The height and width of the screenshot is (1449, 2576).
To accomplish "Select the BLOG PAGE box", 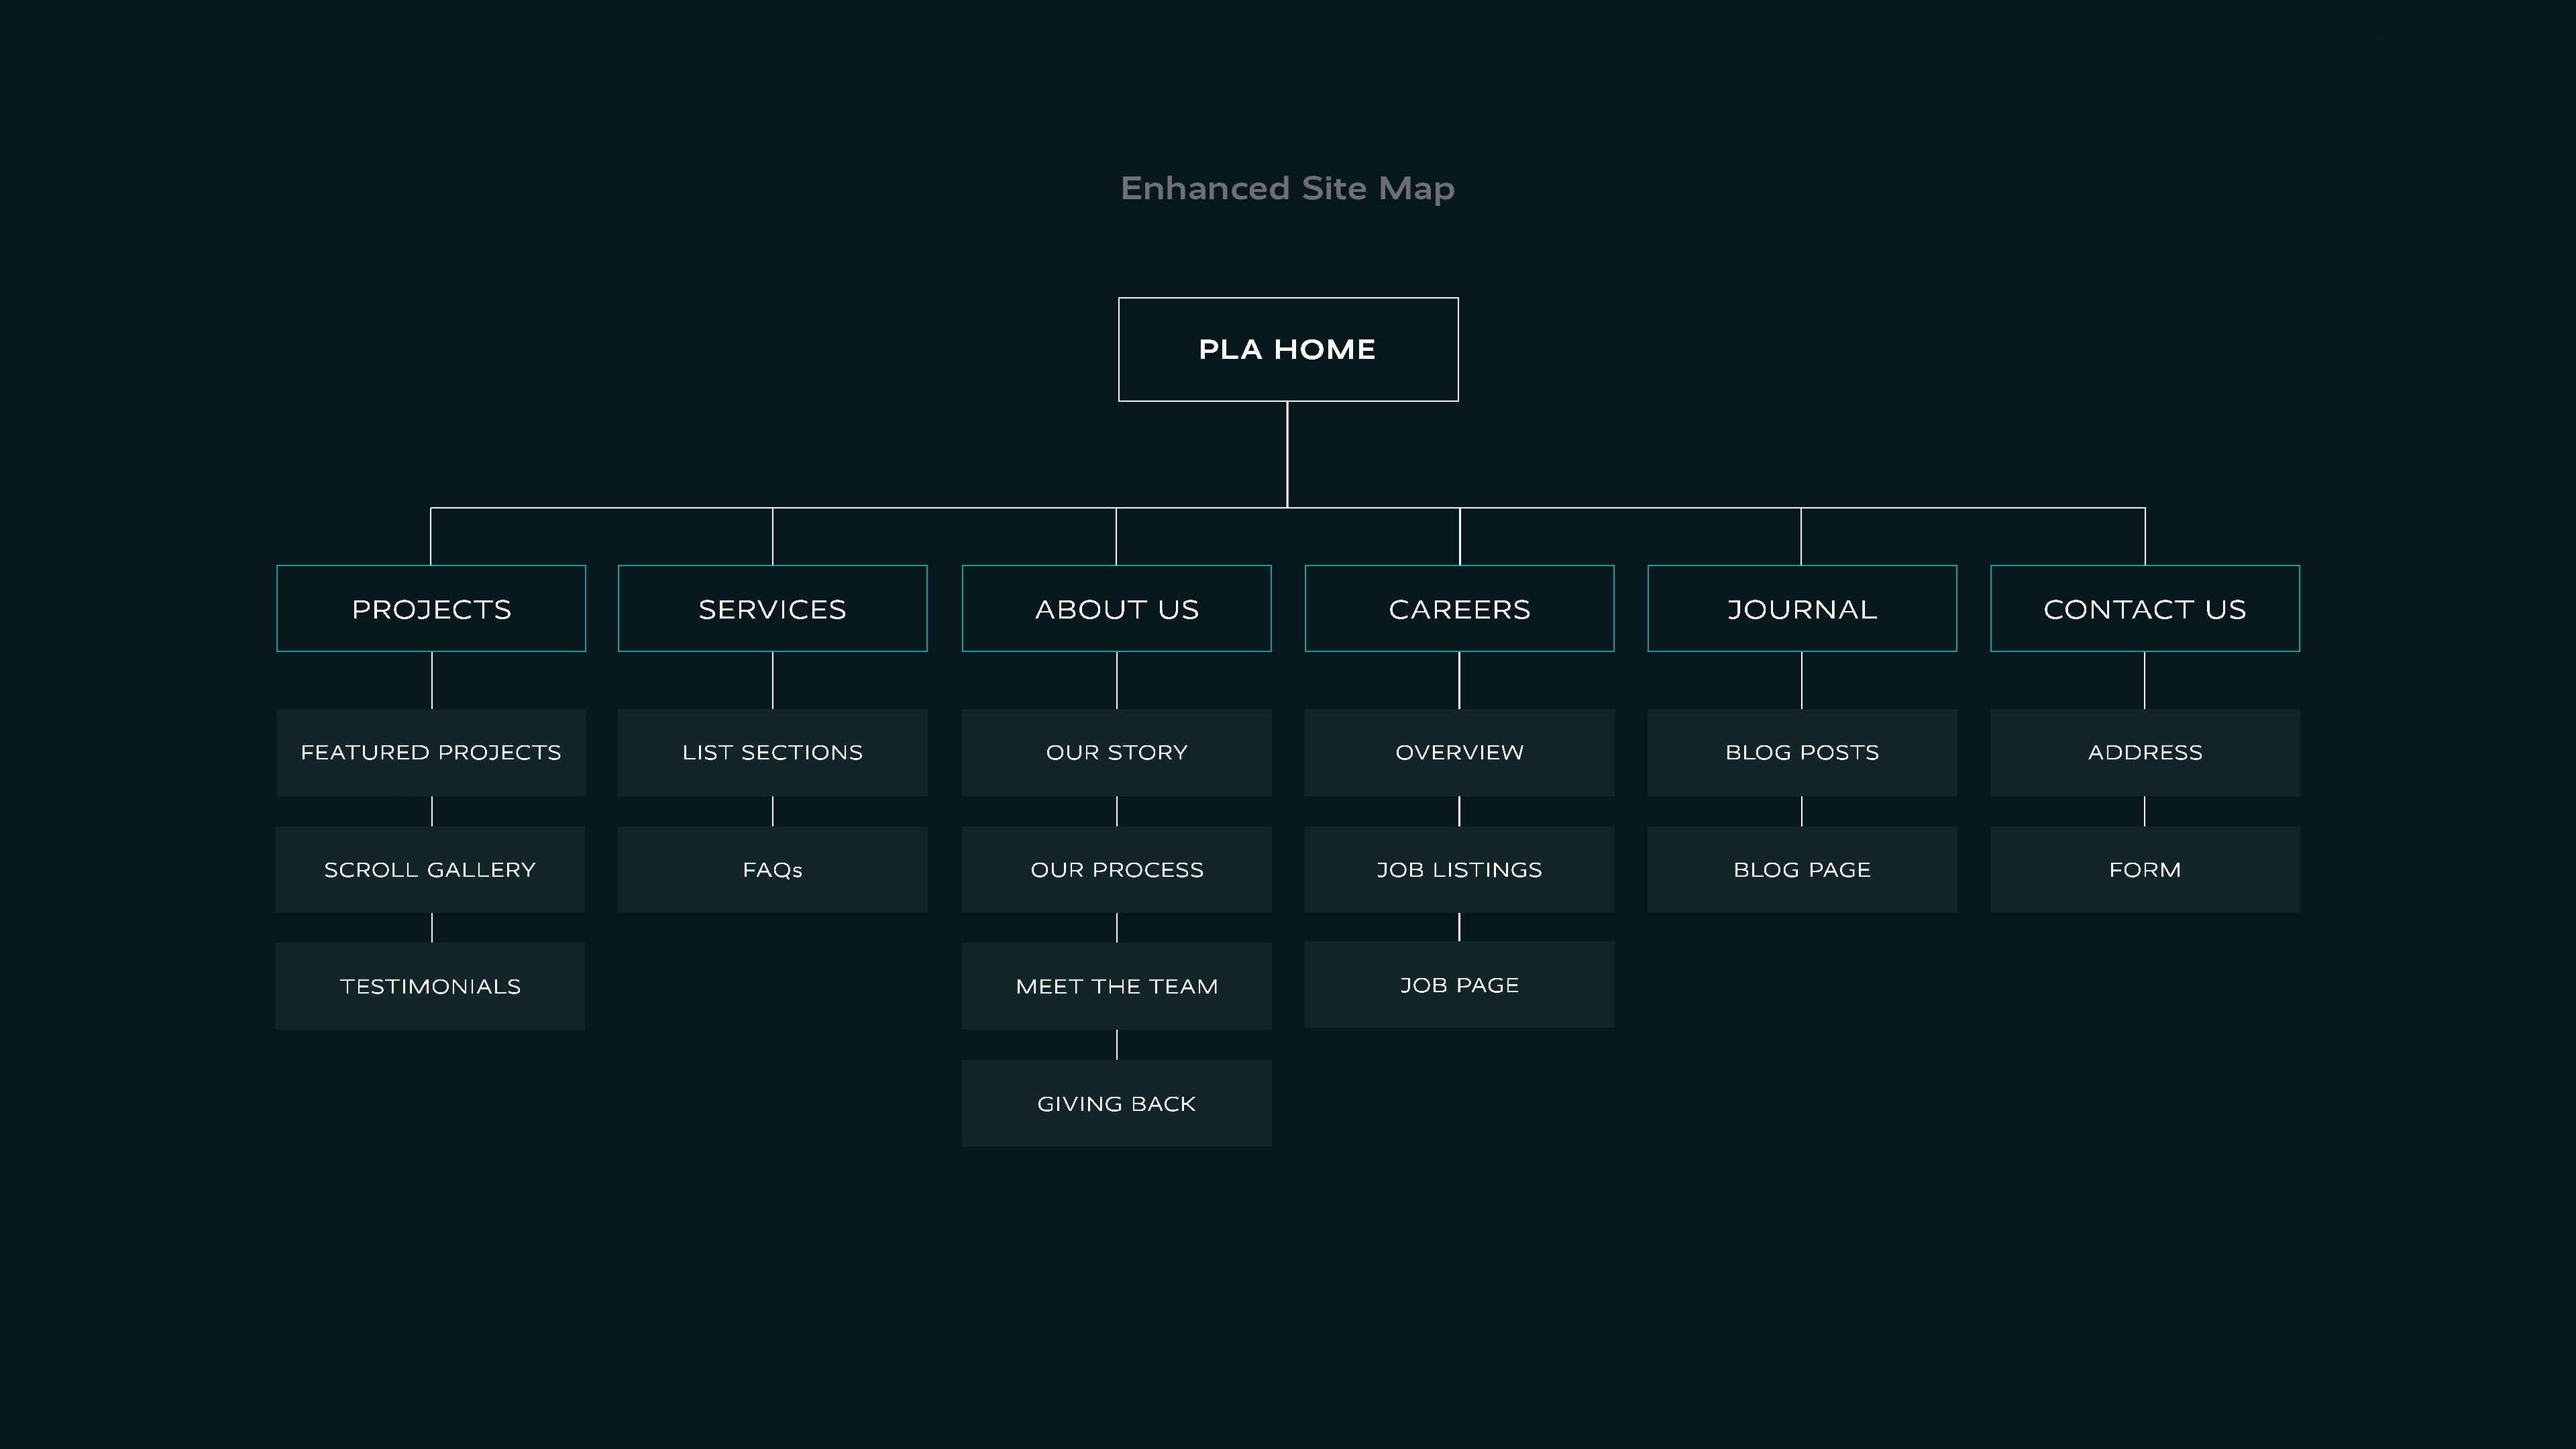I will 1802,869.
